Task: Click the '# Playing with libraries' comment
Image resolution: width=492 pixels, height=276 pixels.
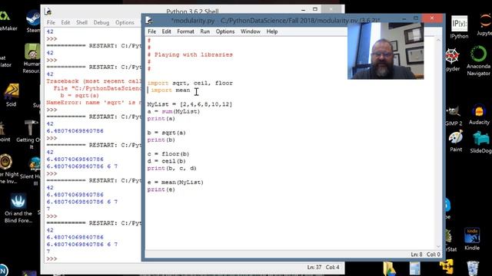Action: 190,54
